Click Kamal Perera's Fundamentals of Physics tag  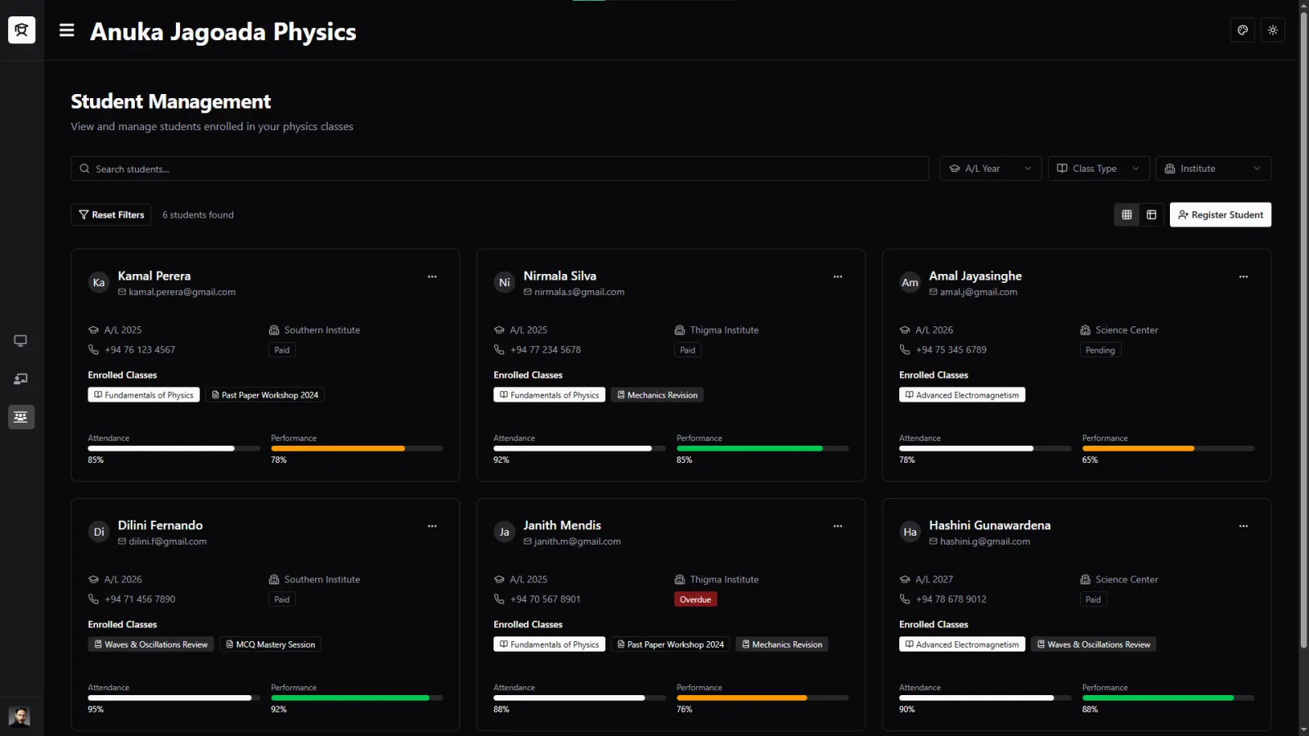pyautogui.click(x=144, y=395)
